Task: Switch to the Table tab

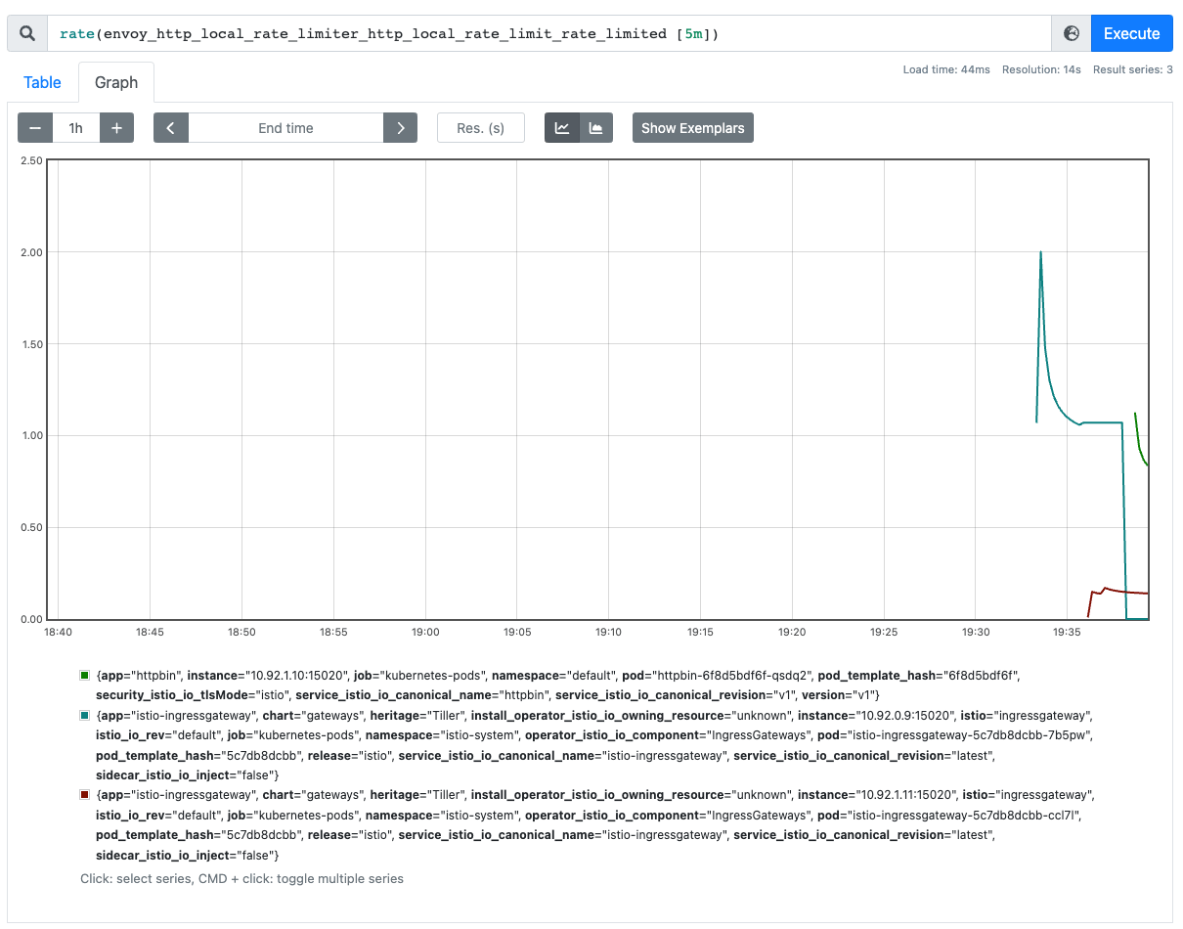Action: click(x=42, y=82)
